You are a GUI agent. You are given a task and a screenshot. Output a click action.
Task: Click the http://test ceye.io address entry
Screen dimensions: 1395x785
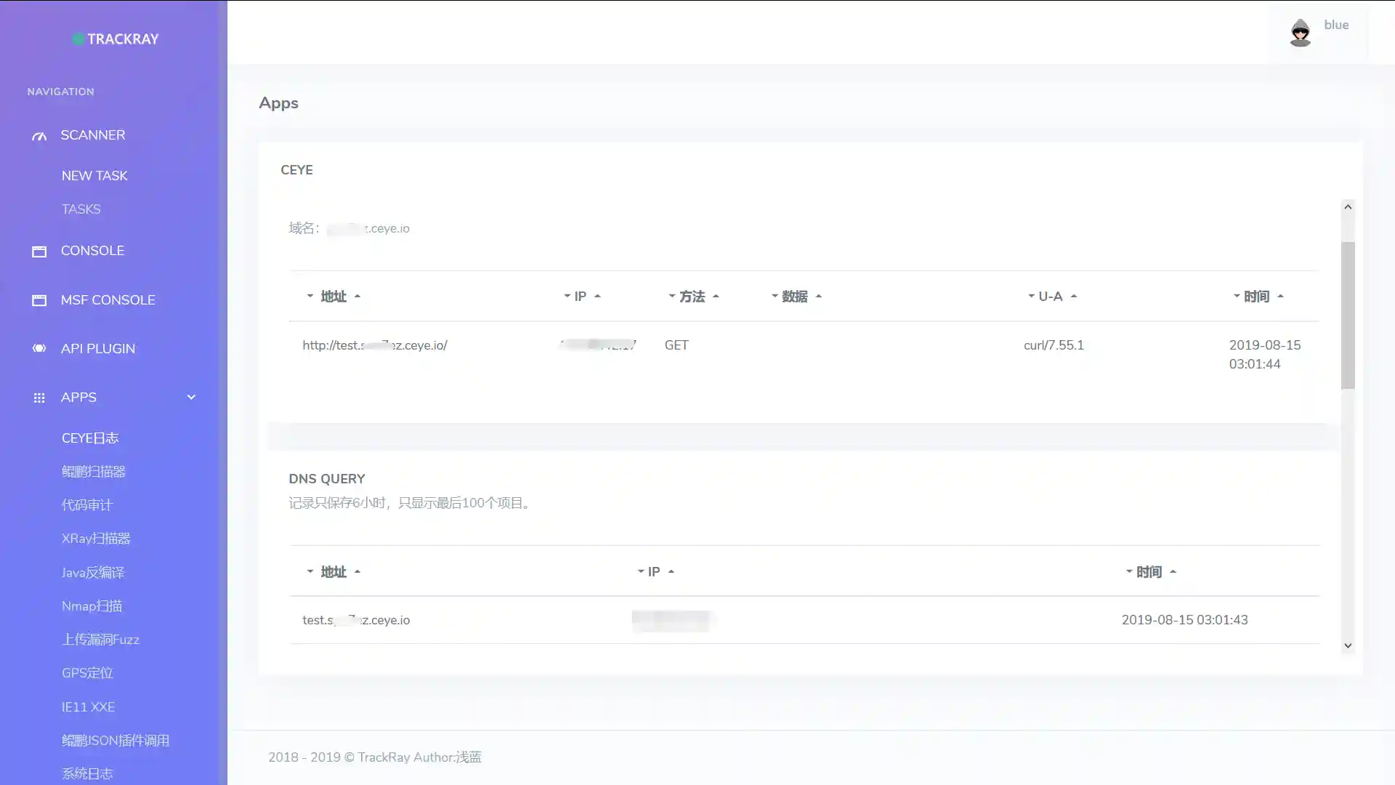click(375, 345)
